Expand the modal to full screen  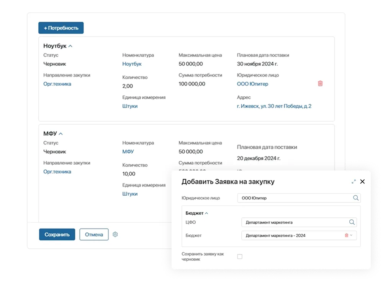point(354,182)
